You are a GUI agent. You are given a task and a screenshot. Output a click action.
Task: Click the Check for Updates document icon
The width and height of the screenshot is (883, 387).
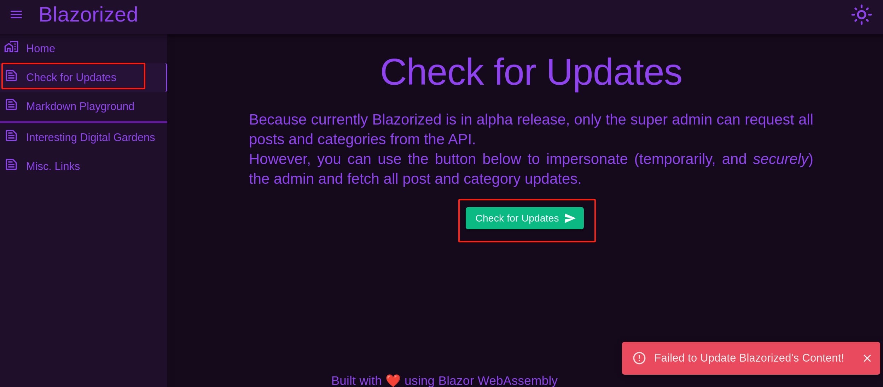[x=11, y=76]
